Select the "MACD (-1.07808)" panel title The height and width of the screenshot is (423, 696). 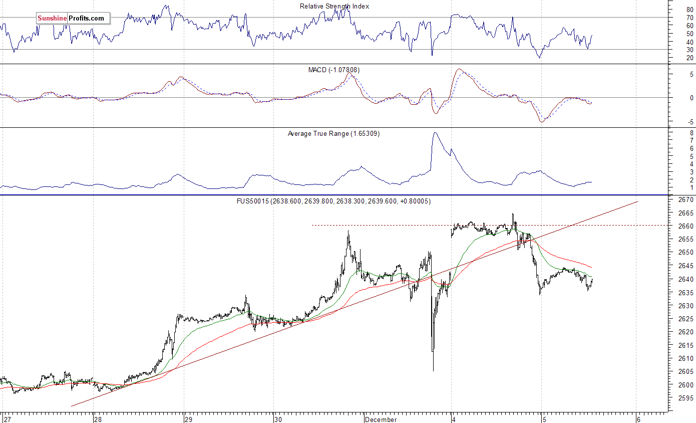click(x=334, y=70)
